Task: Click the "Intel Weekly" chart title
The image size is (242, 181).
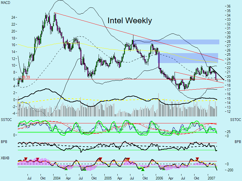Action: (x=130, y=21)
